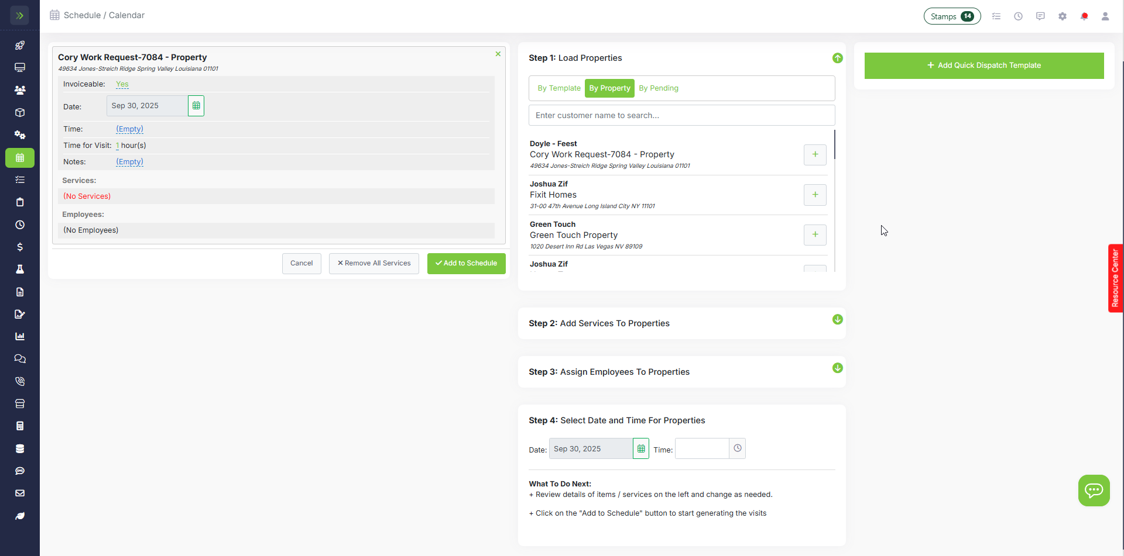Viewport: 1124px width, 556px height.
Task: Click Add Quick Dispatch Template button
Action: pos(984,65)
